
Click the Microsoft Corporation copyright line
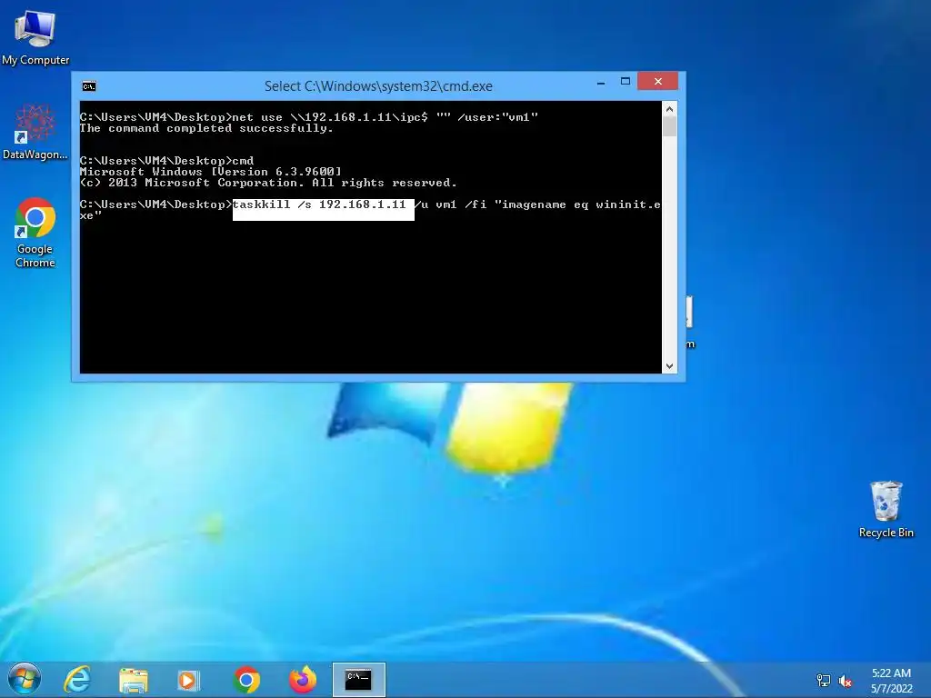(268, 183)
